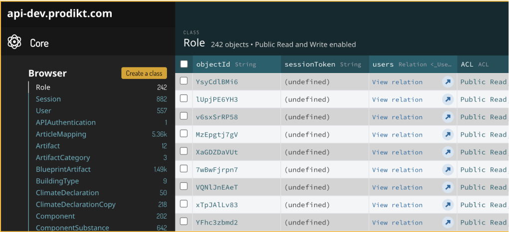Open users relation arrow for MzEpgtj7gV row
The width and height of the screenshot is (509, 232).
click(x=448, y=135)
